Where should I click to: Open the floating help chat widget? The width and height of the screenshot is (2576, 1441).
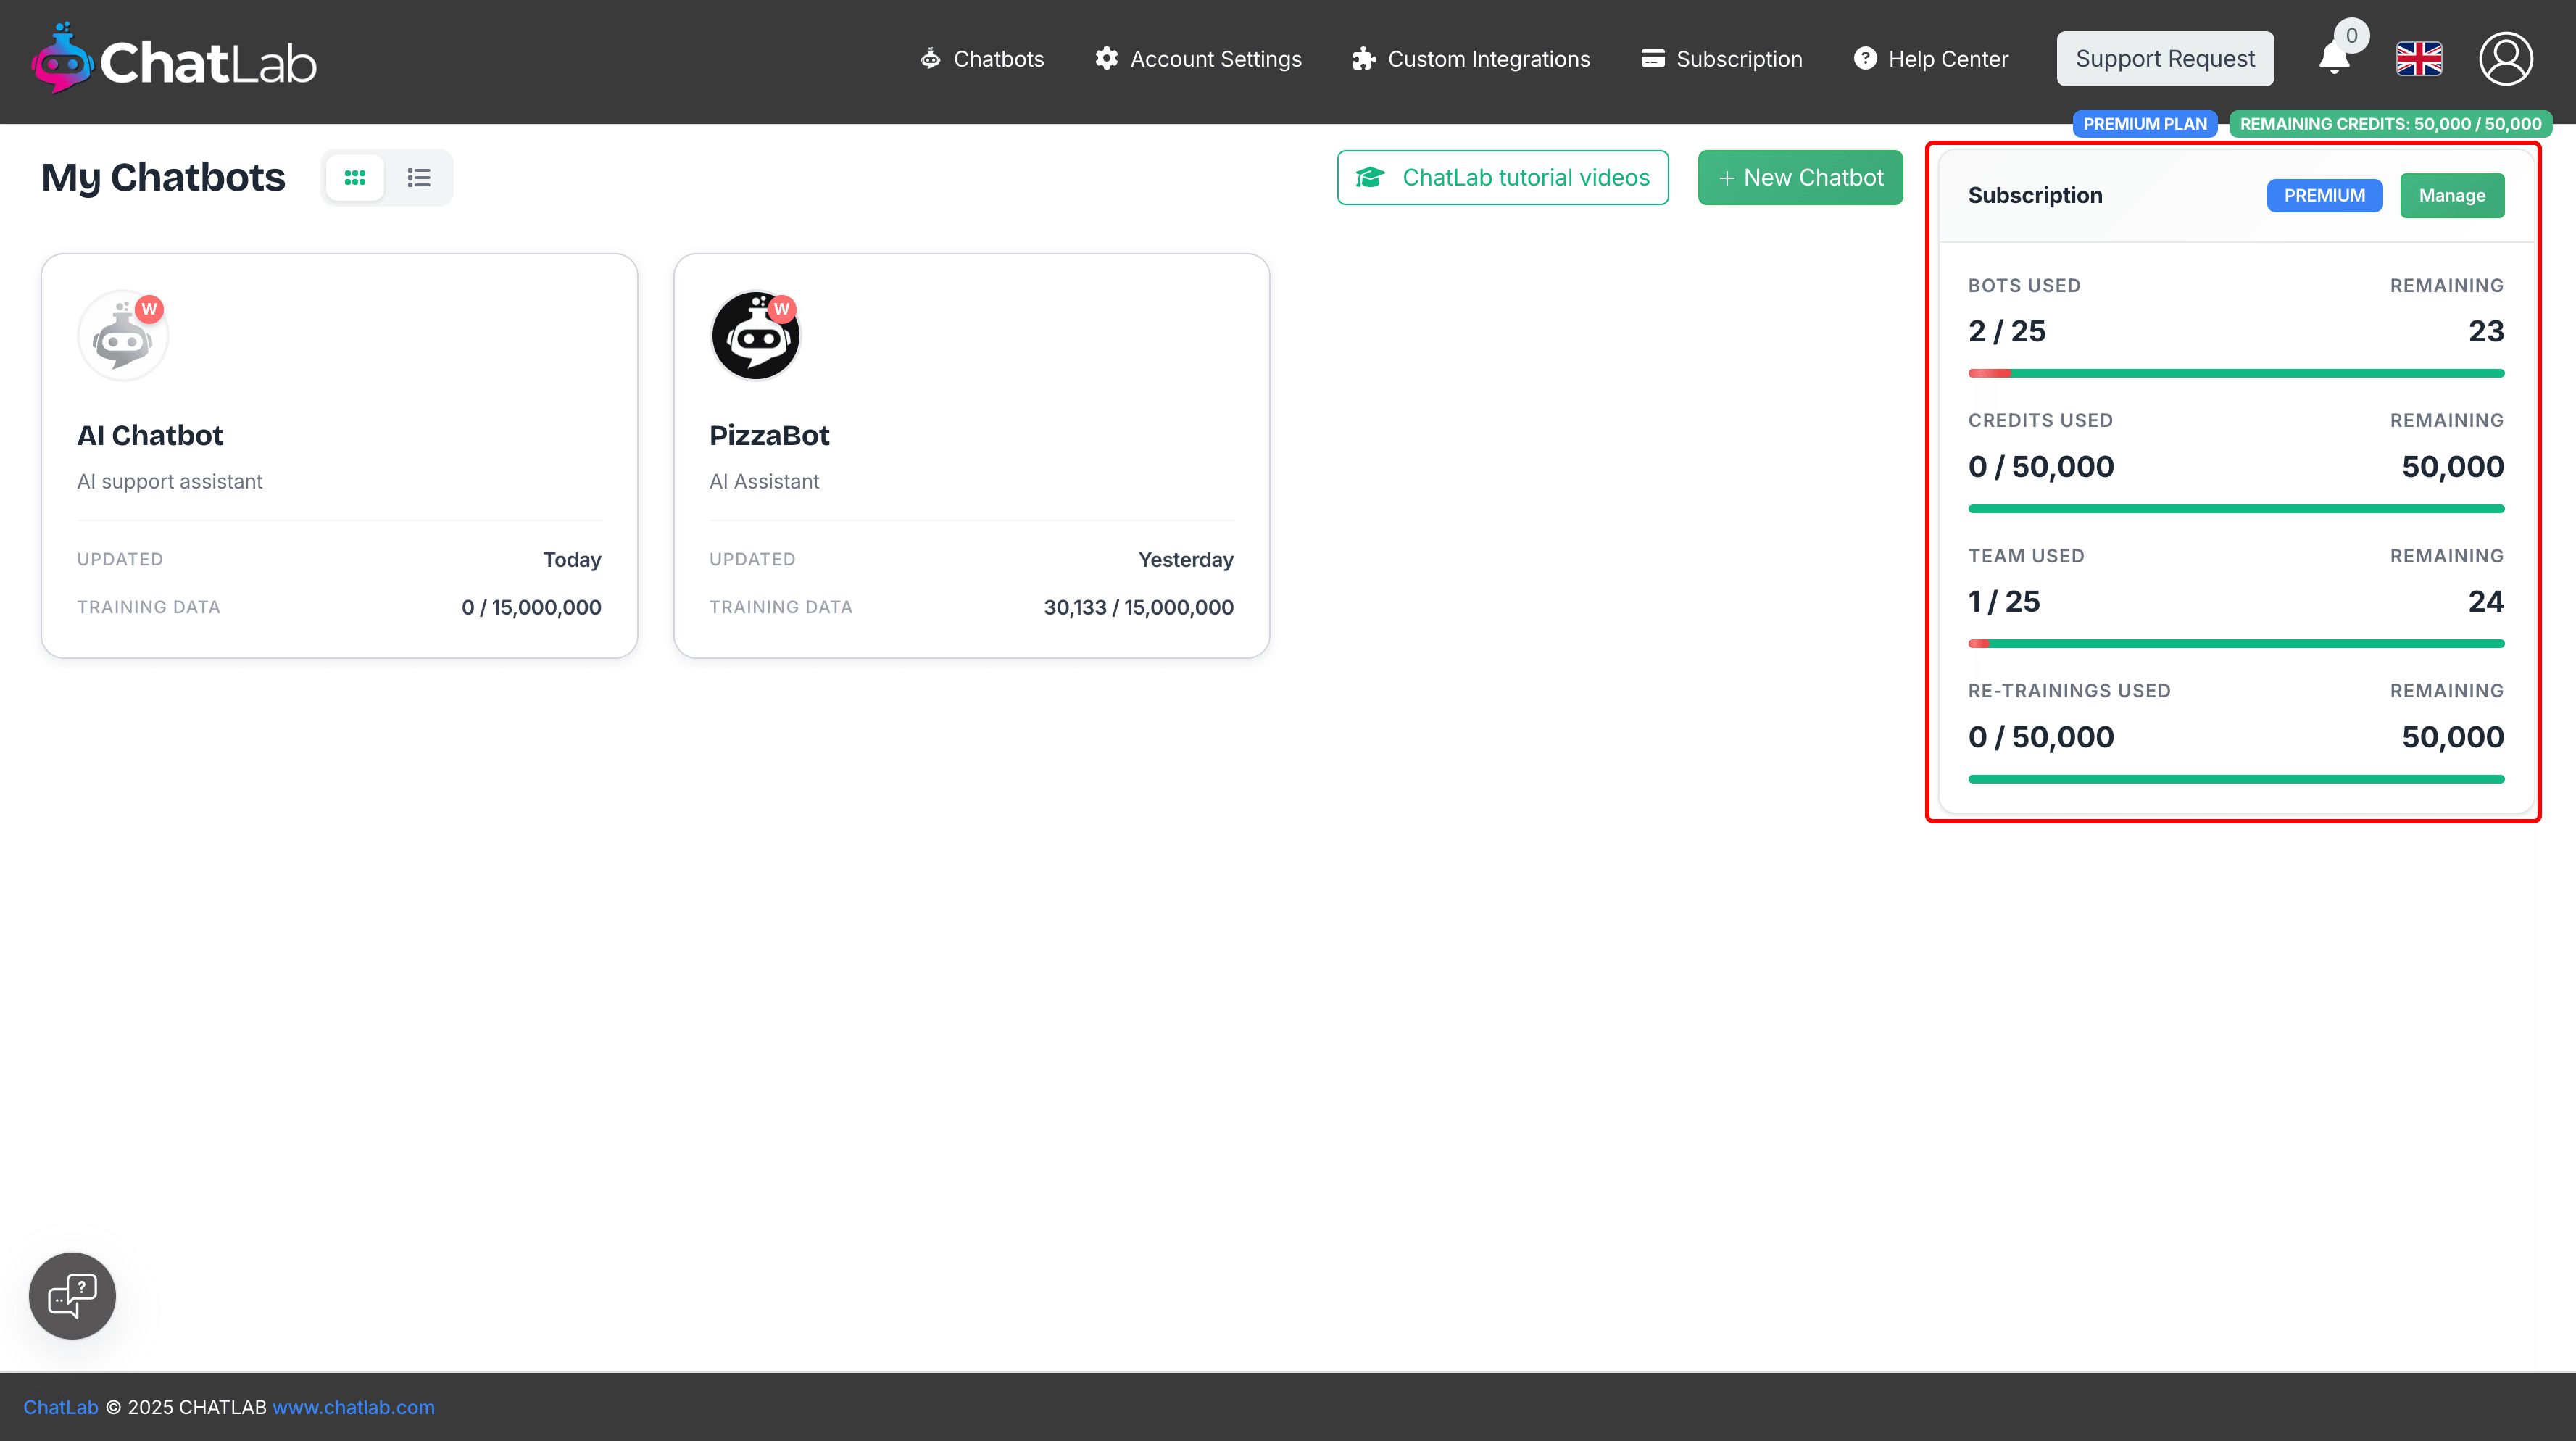72,1295
